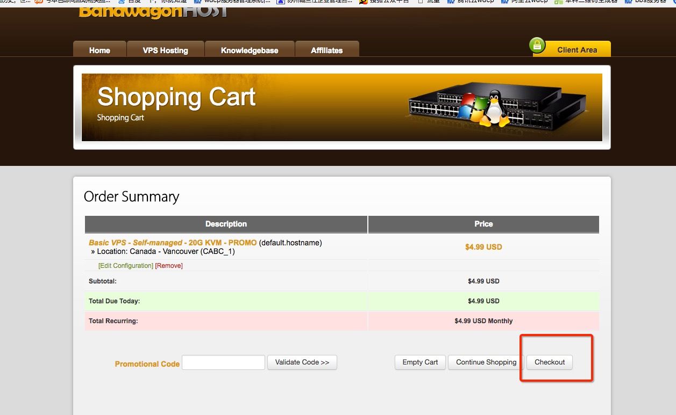This screenshot has height=415, width=676.
Task: Open the Client Area
Action: 577,50
